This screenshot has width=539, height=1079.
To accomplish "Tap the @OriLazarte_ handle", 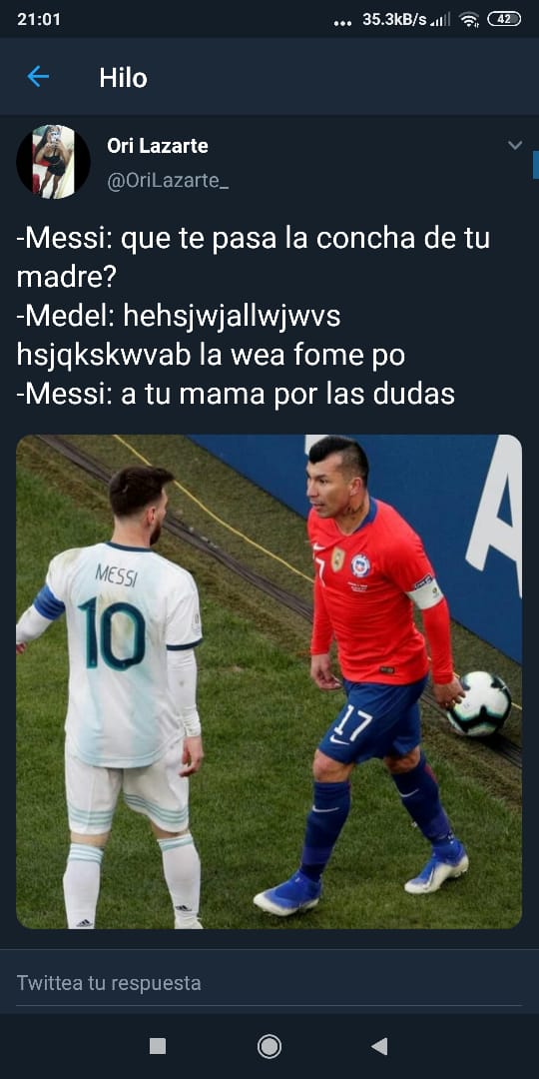I will [x=168, y=182].
